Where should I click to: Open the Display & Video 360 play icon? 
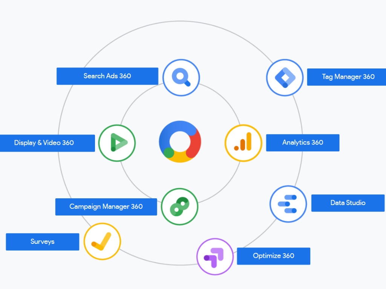117,143
